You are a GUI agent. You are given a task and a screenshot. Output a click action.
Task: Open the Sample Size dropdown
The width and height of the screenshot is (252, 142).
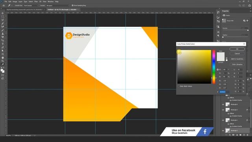click(x=31, y=6)
